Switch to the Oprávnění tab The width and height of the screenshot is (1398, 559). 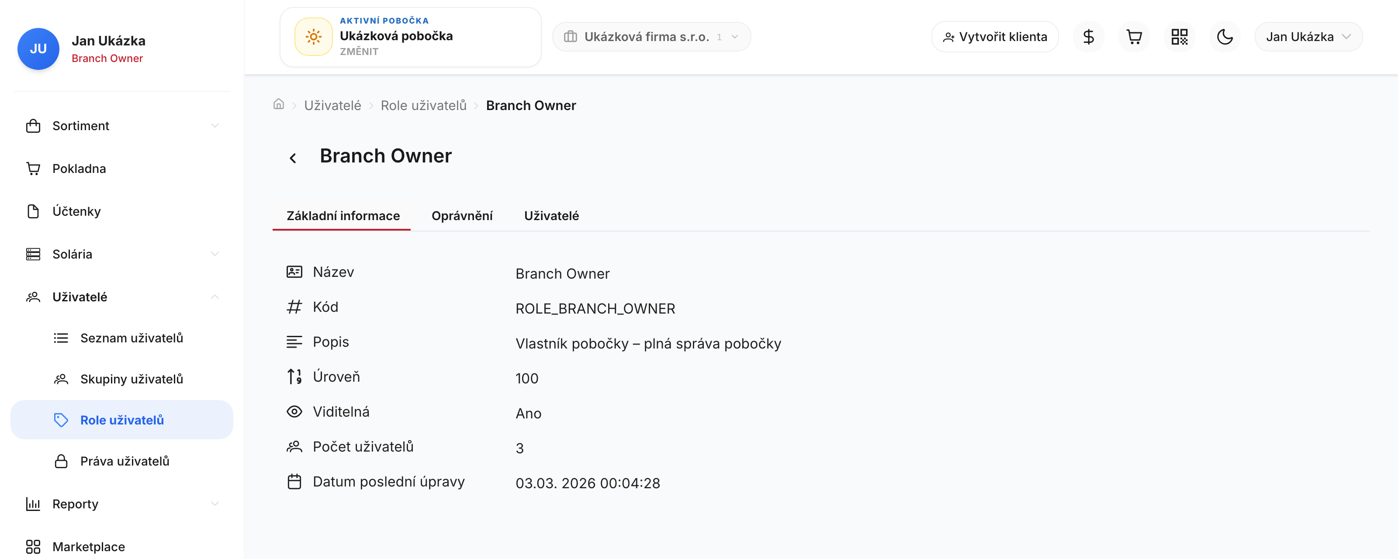click(x=462, y=216)
